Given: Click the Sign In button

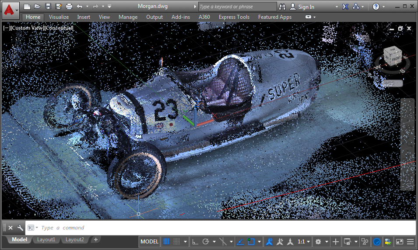Looking at the screenshot, I should (x=306, y=7).
